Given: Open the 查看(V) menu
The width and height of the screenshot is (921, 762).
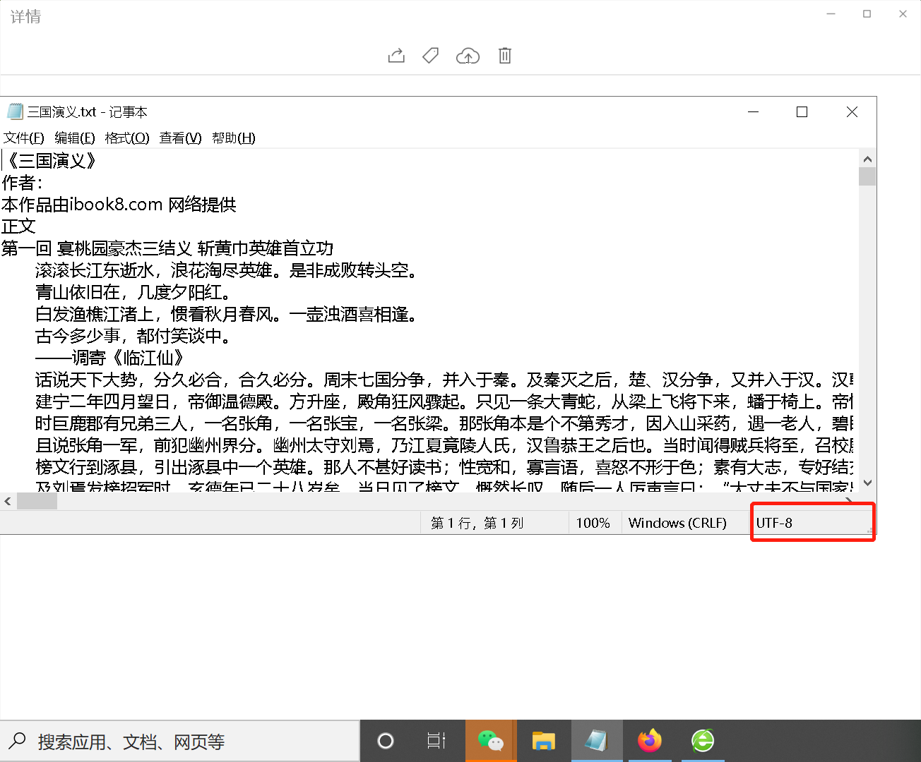Looking at the screenshot, I should click(x=180, y=138).
